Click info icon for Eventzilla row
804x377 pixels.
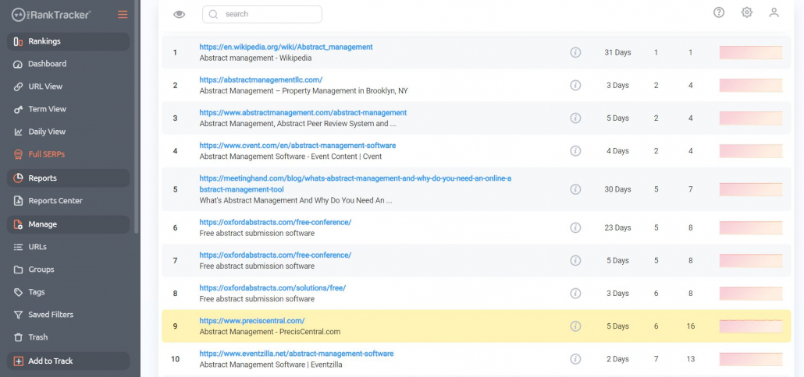pos(575,359)
